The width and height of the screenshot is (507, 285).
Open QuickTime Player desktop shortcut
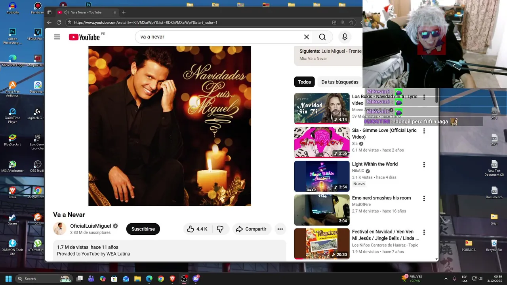pos(12,115)
